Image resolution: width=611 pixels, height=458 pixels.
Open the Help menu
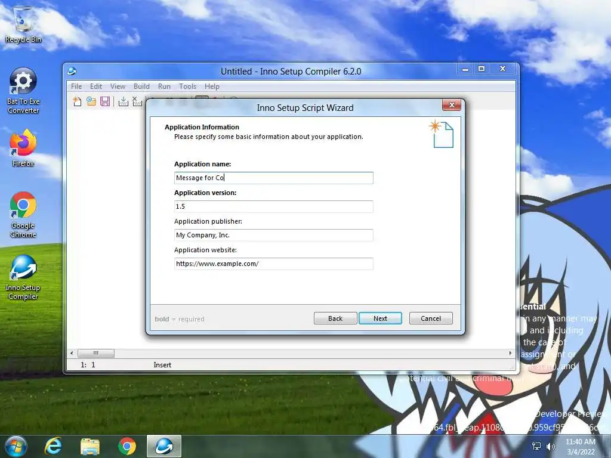tap(212, 86)
